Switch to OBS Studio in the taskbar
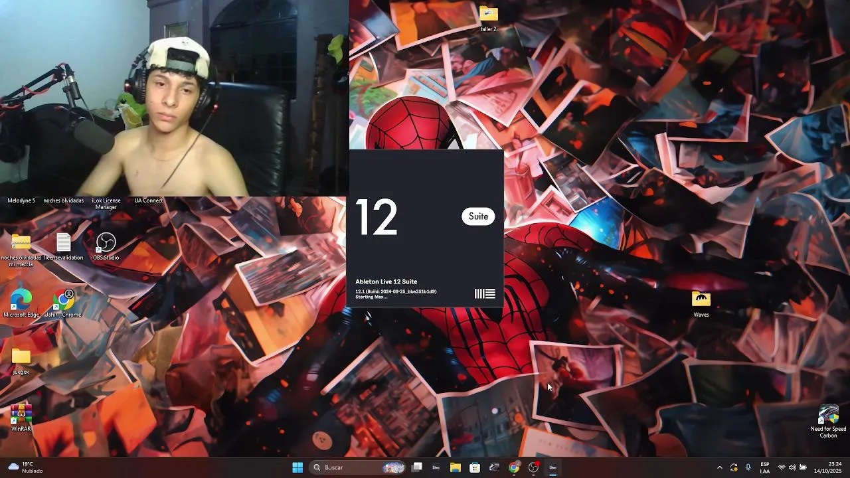850x478 pixels. click(x=533, y=467)
